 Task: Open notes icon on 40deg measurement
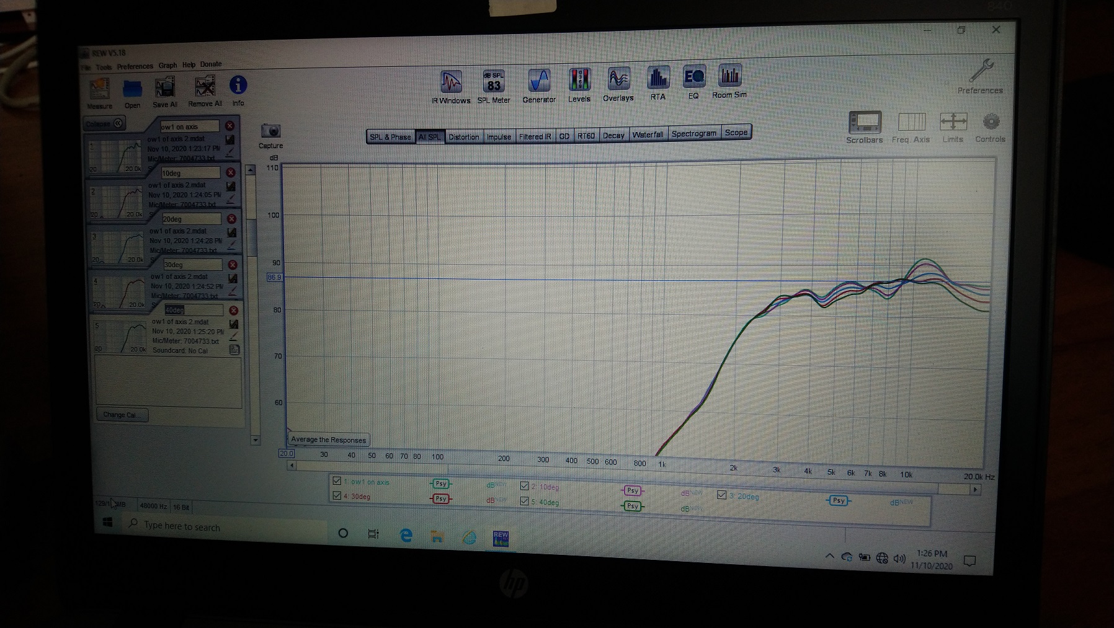234,350
